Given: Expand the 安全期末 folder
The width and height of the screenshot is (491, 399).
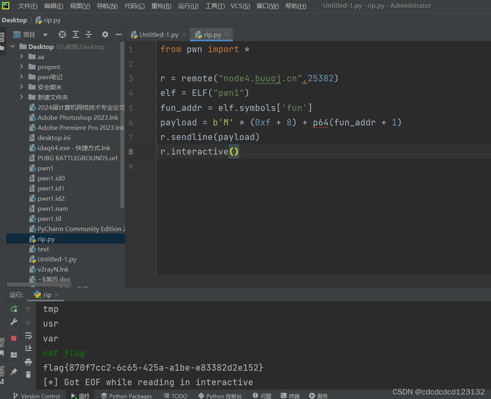Looking at the screenshot, I should 21,87.
